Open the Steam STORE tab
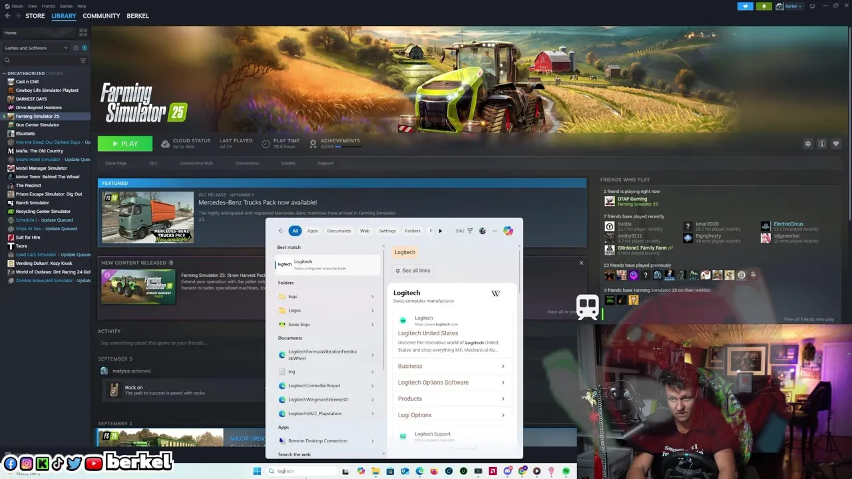Screen dimensions: 852x479 click(x=35, y=16)
